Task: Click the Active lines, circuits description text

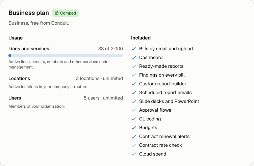Action: [x=59, y=64]
